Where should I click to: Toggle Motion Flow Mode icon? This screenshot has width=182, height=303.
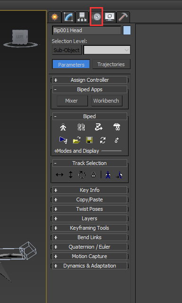coord(99,127)
